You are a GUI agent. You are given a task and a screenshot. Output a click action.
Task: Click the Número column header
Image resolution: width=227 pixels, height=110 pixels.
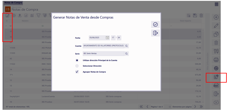point(25,21)
